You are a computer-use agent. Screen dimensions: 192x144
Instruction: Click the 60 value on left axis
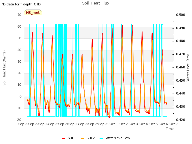[19, 27]
